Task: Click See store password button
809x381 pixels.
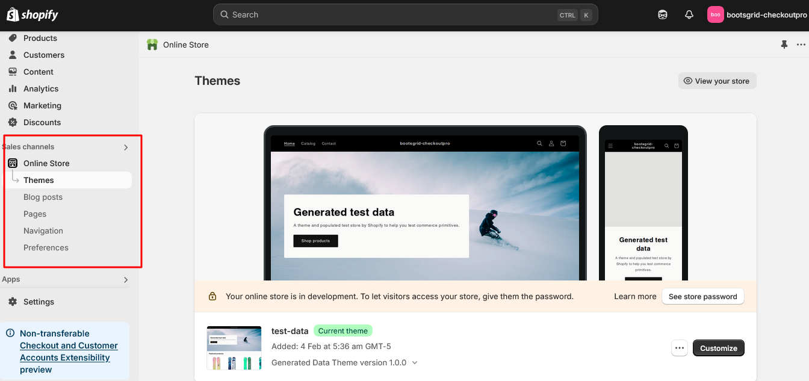Action: [703, 296]
